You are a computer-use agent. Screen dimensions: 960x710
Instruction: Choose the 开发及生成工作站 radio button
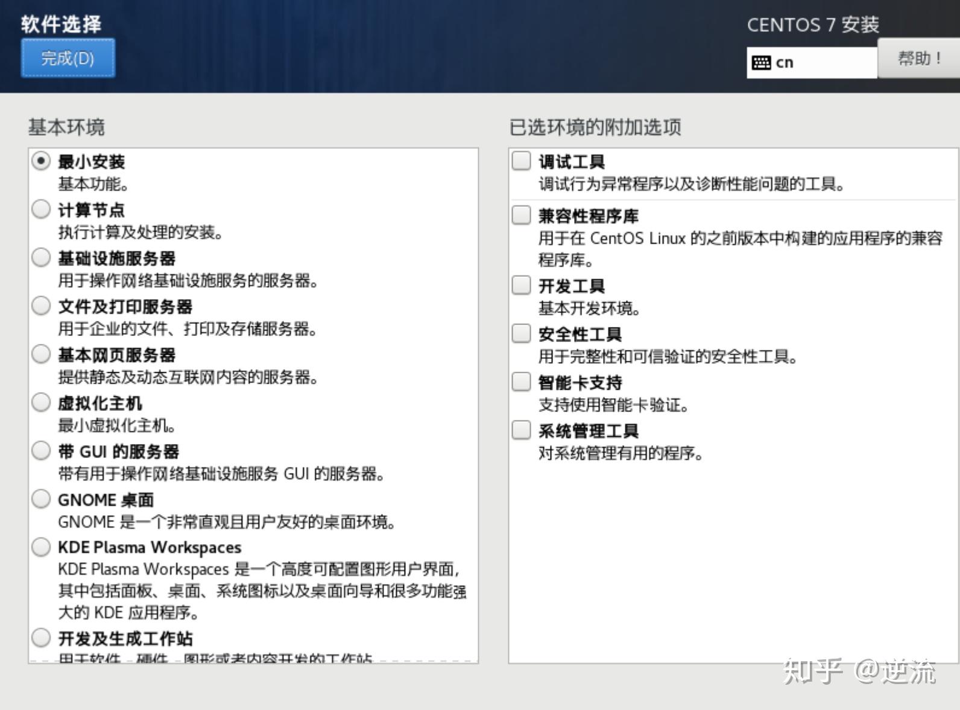(x=41, y=638)
